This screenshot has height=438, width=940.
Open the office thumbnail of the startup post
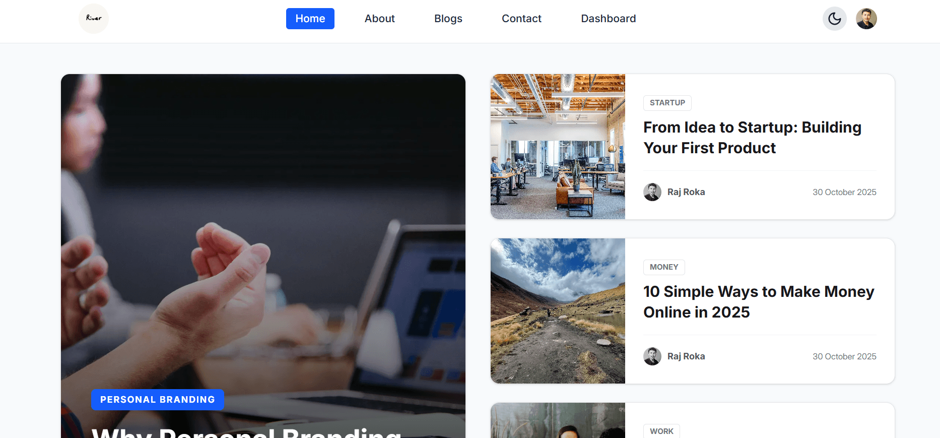tap(558, 147)
